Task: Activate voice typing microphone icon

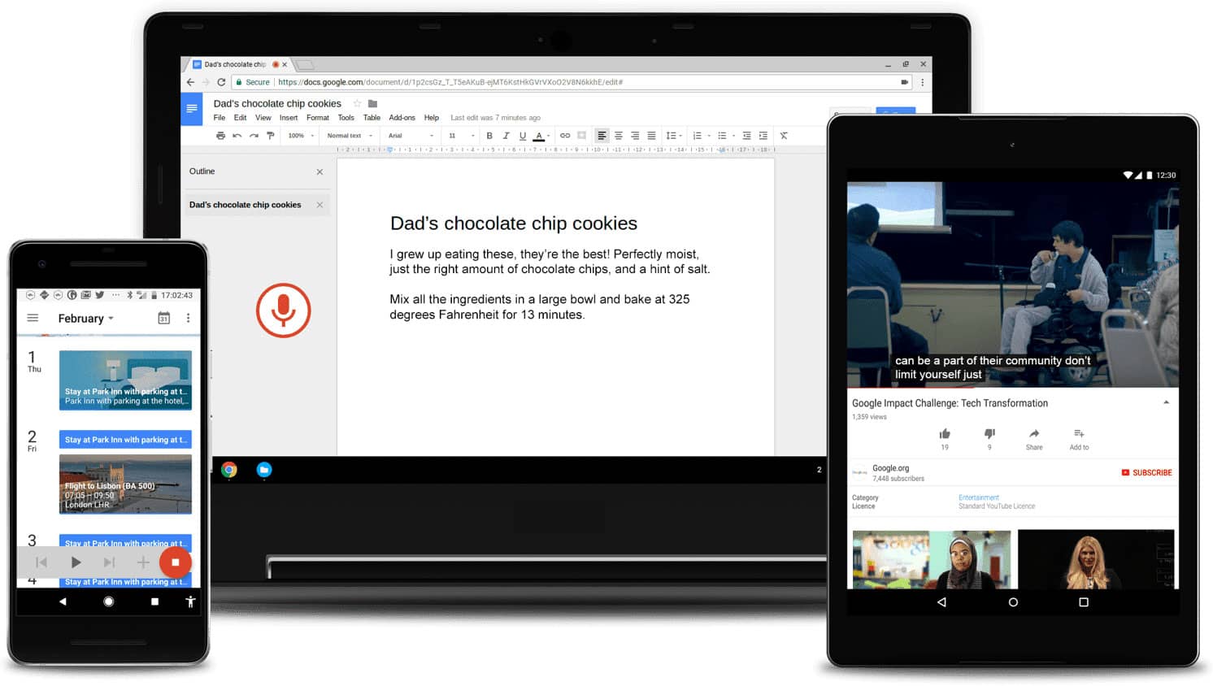Action: (x=283, y=310)
